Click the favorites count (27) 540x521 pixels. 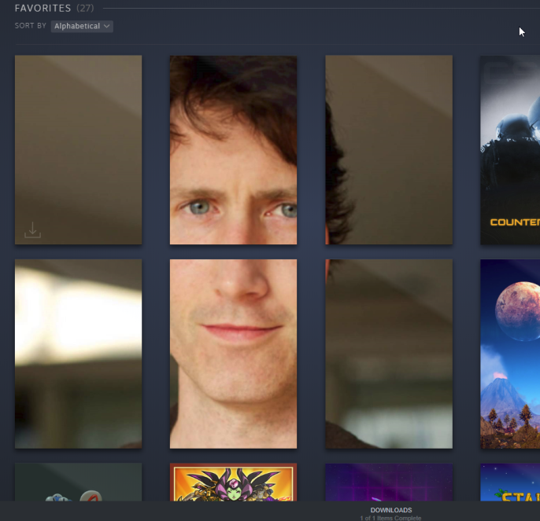[85, 9]
